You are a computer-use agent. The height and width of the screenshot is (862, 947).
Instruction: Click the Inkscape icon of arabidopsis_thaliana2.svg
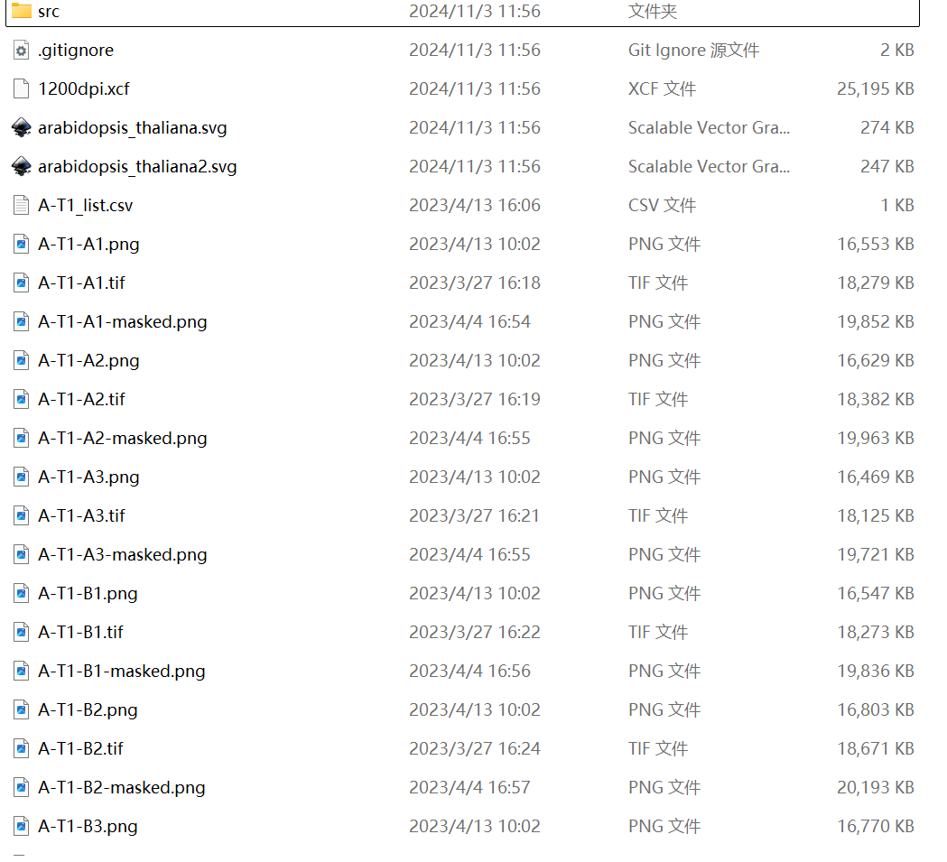pyautogui.click(x=21, y=166)
